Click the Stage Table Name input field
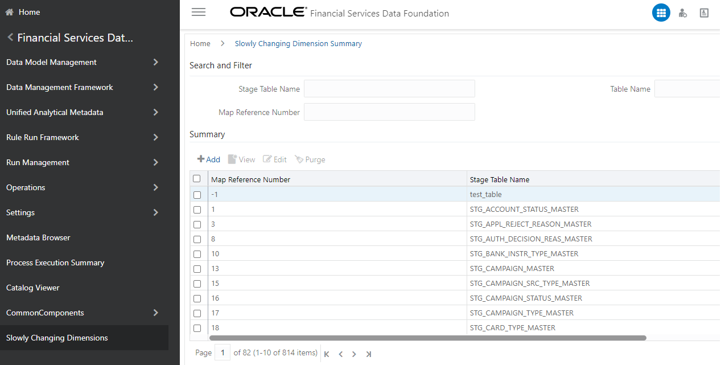 [389, 89]
